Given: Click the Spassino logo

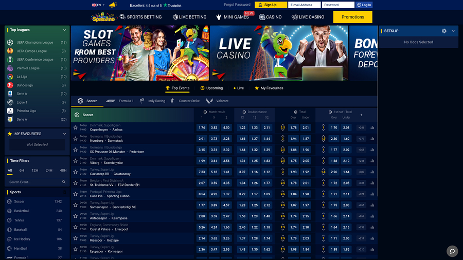Looking at the screenshot, I should pyautogui.click(x=103, y=17).
